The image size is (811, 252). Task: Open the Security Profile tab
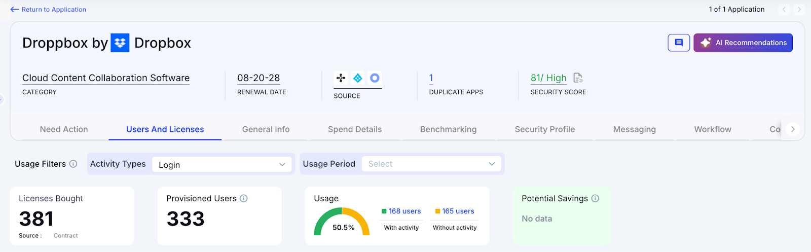click(x=545, y=129)
